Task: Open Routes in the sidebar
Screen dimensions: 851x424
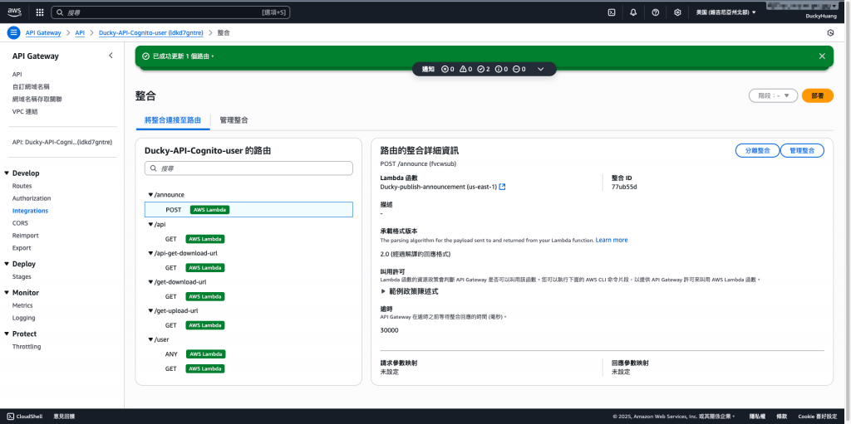Action: tap(22, 186)
